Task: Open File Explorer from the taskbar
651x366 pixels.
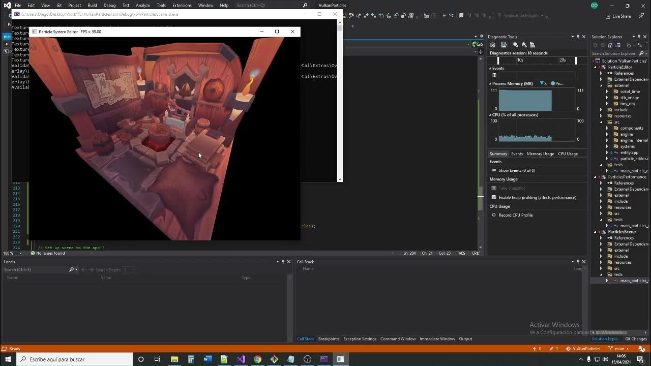Action: click(174, 359)
